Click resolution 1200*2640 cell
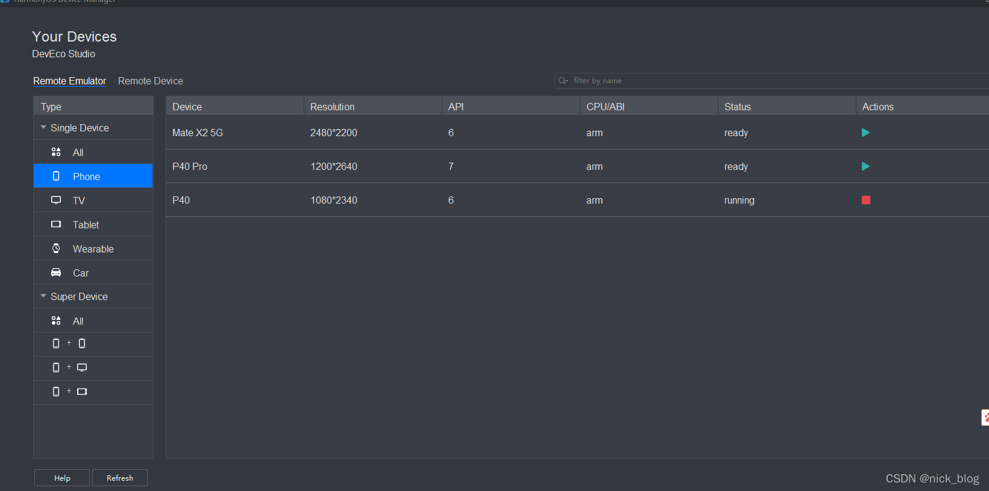This screenshot has width=989, height=491. point(334,166)
